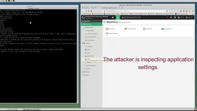Open the Browse cube icon in Nexus header
This screenshot has width=197, height=111.
[x=113, y=17]
